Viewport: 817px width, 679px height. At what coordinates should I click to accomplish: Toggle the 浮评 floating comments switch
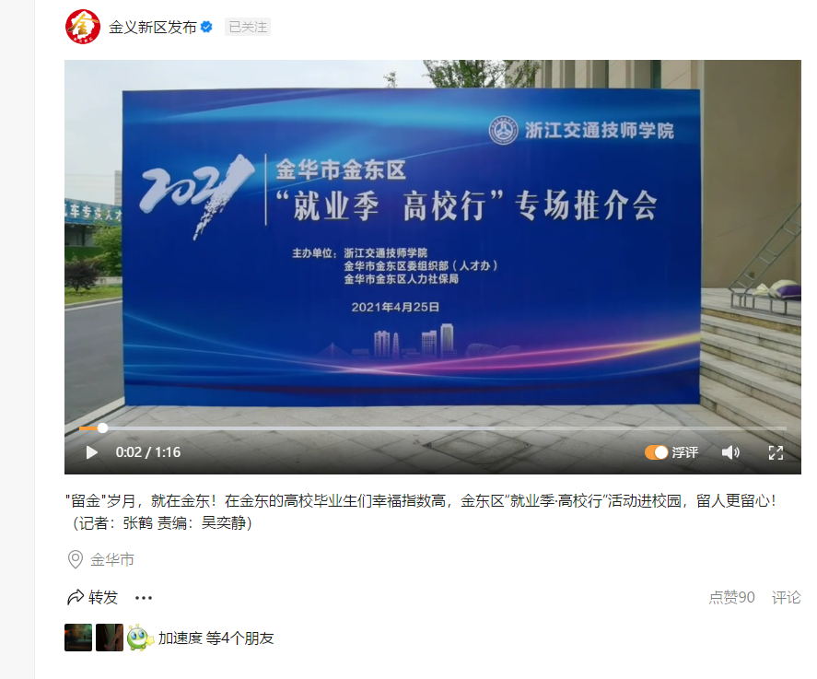[x=657, y=452]
